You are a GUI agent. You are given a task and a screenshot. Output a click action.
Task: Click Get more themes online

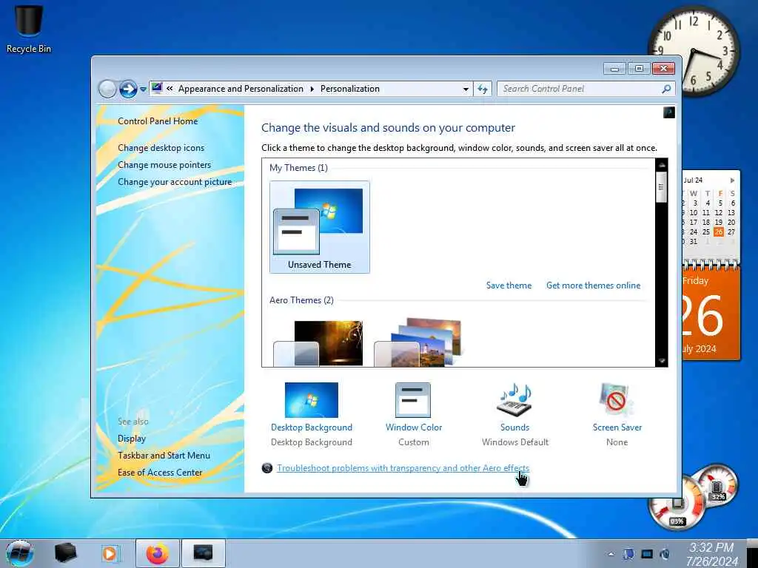pos(593,285)
